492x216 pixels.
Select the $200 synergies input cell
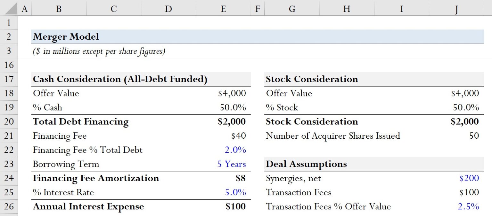(456, 178)
